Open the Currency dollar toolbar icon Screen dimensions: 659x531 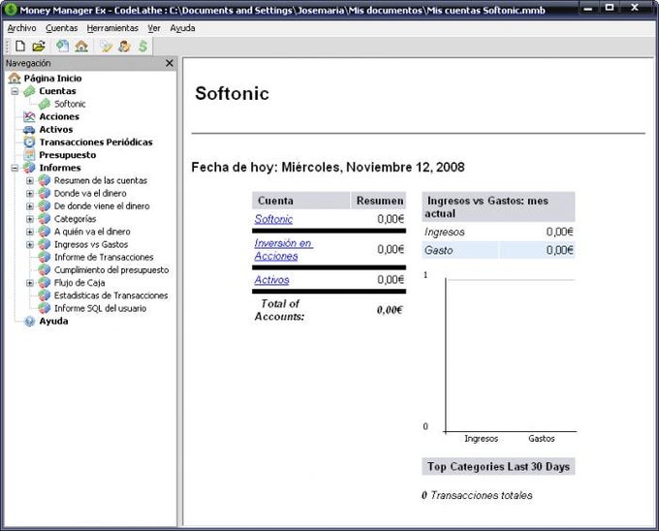coord(142,47)
